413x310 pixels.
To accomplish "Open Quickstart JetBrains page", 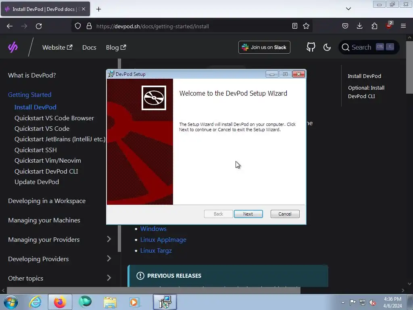I will [x=60, y=139].
